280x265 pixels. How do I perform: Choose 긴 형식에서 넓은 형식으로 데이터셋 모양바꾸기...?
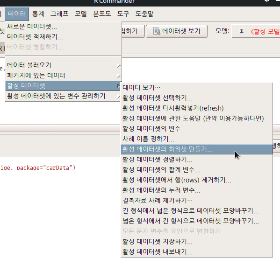(x=197, y=211)
